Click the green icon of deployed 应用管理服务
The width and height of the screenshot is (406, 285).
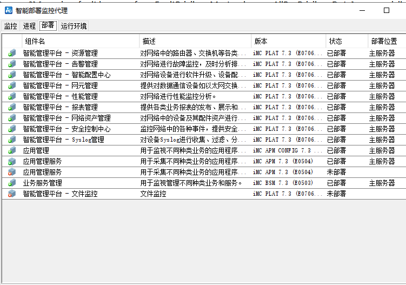[x=12, y=161]
